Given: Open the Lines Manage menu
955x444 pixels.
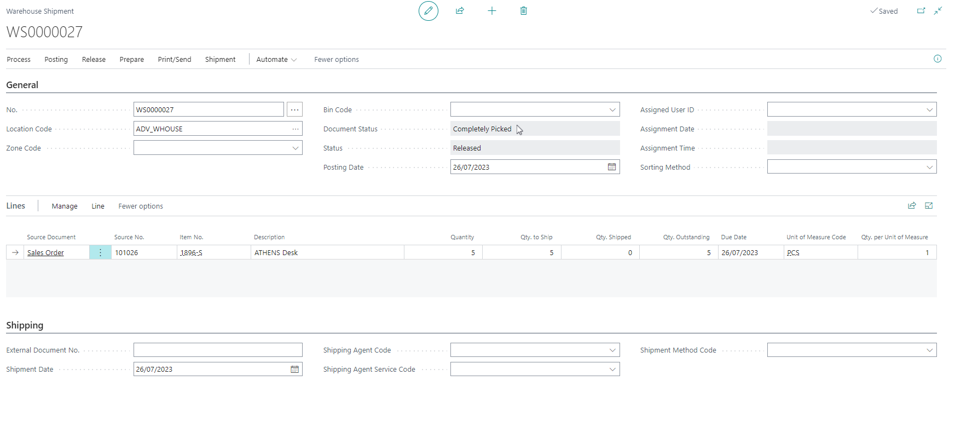Looking at the screenshot, I should point(65,206).
